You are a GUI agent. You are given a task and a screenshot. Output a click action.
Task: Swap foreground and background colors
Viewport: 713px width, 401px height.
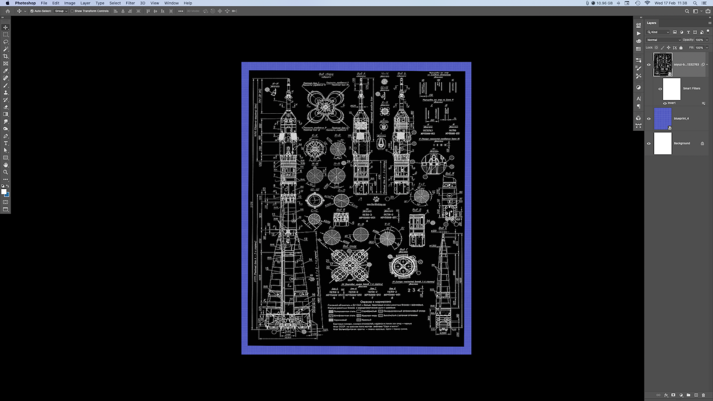pos(7,186)
